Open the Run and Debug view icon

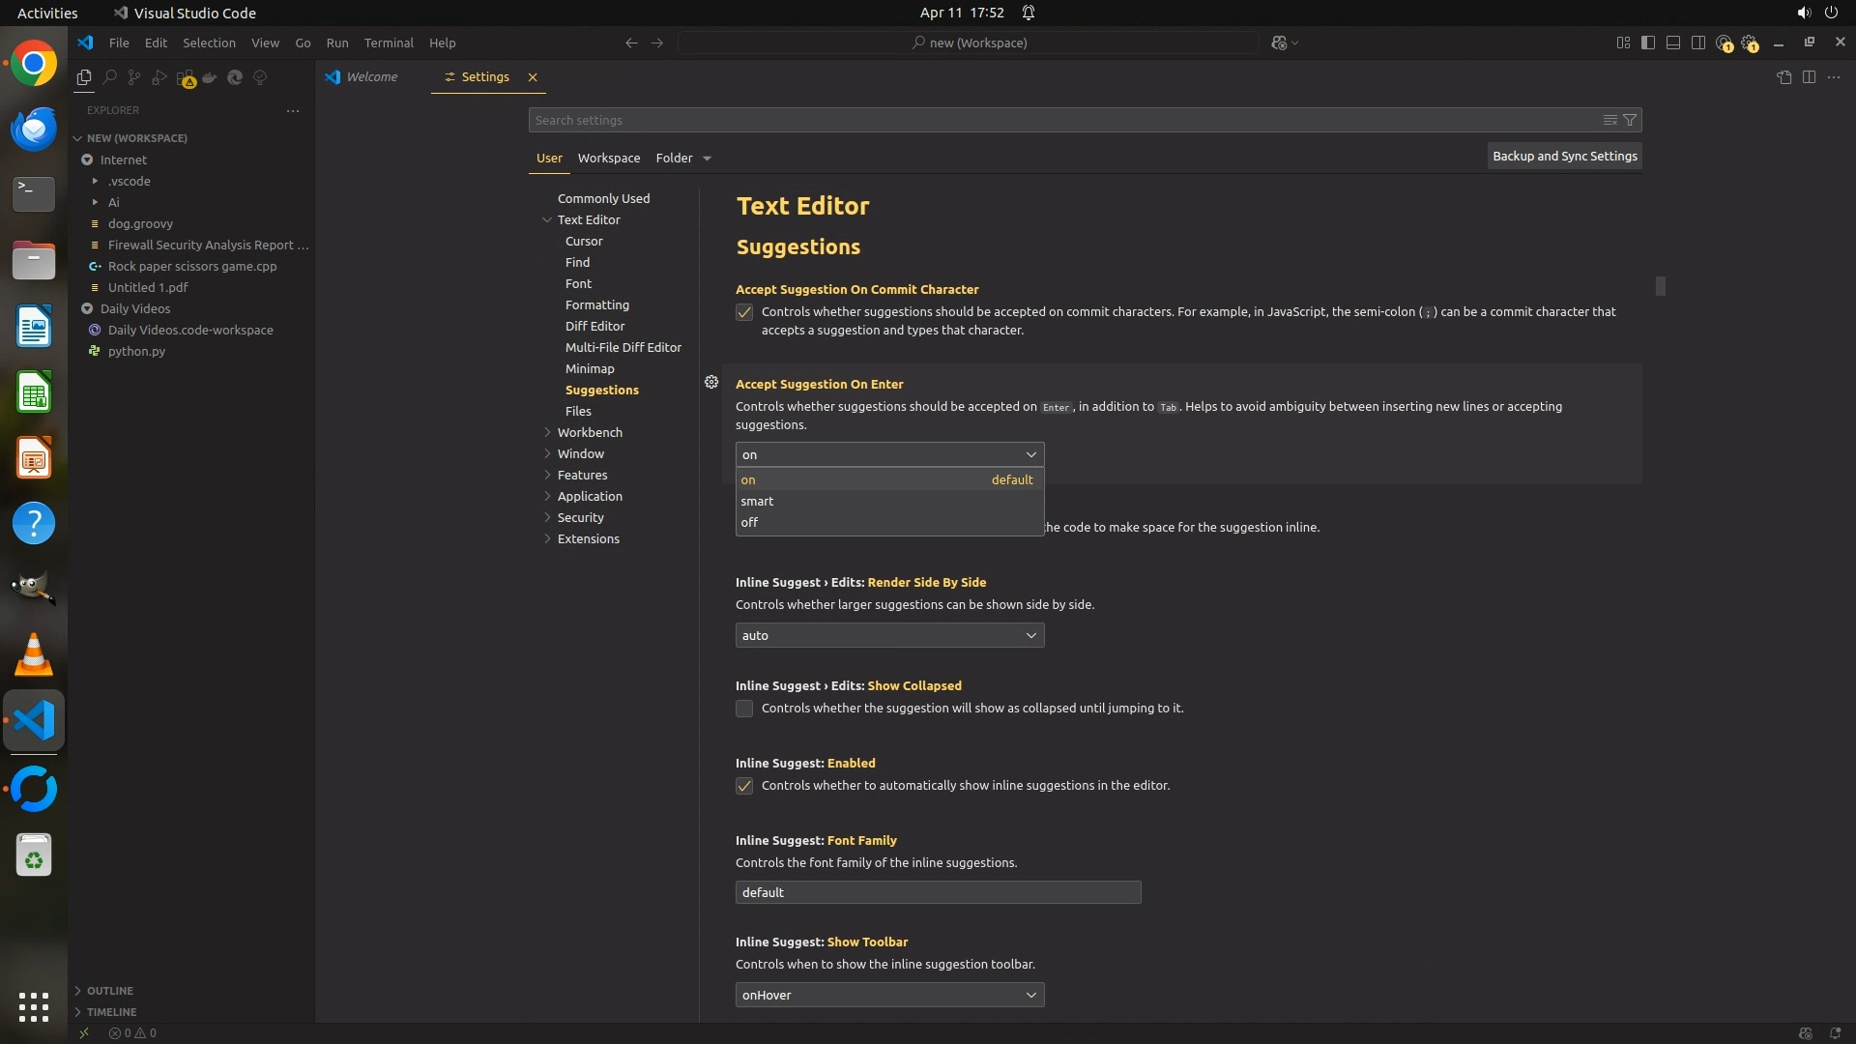click(159, 77)
